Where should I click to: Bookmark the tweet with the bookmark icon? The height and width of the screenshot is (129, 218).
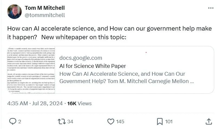tap(160, 121)
